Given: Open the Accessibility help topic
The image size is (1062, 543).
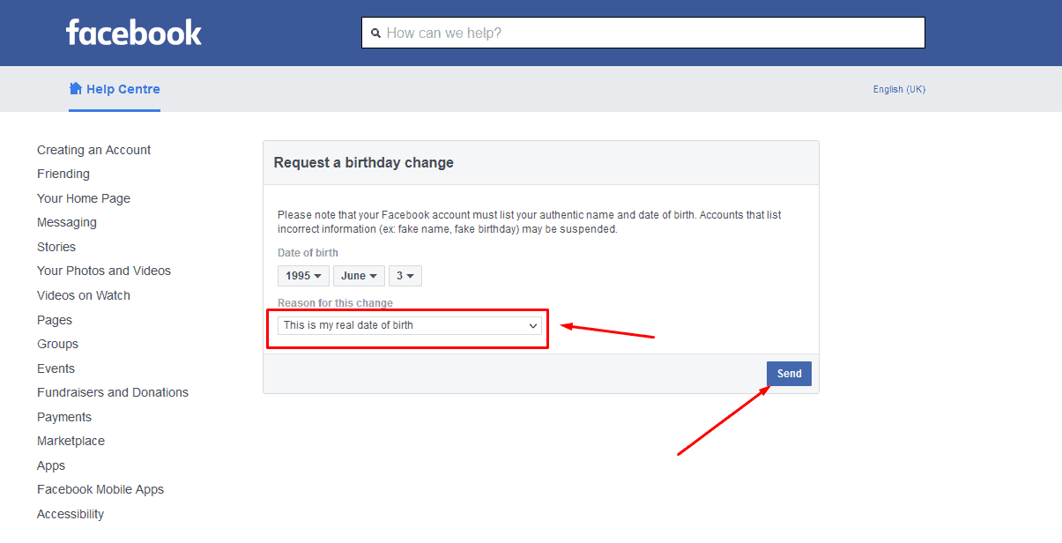Looking at the screenshot, I should point(71,514).
